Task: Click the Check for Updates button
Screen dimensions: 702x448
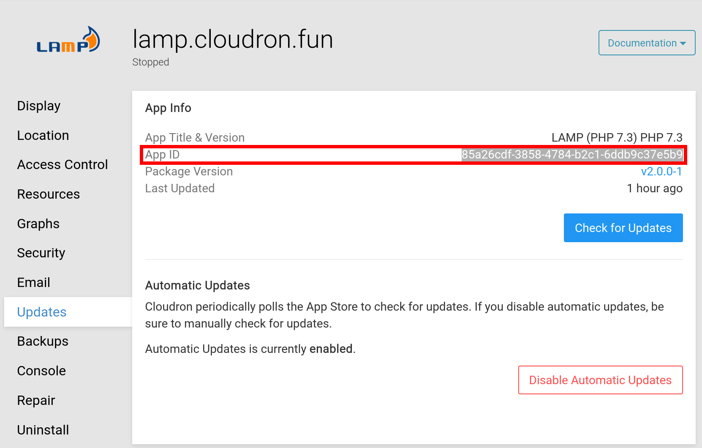Action: pos(623,228)
